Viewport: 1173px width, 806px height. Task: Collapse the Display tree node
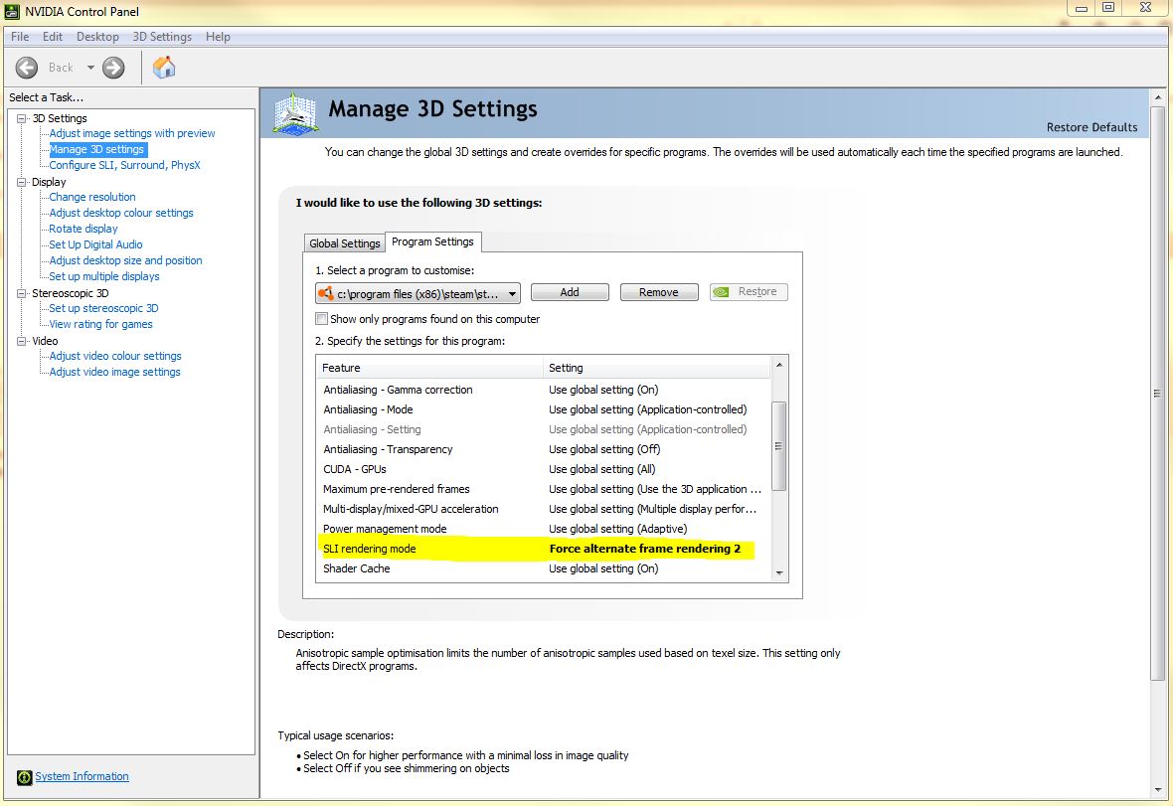(22, 182)
